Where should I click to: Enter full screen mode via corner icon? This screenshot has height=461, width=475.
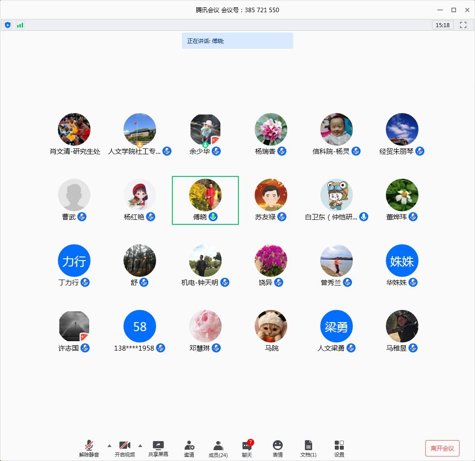pos(463,25)
